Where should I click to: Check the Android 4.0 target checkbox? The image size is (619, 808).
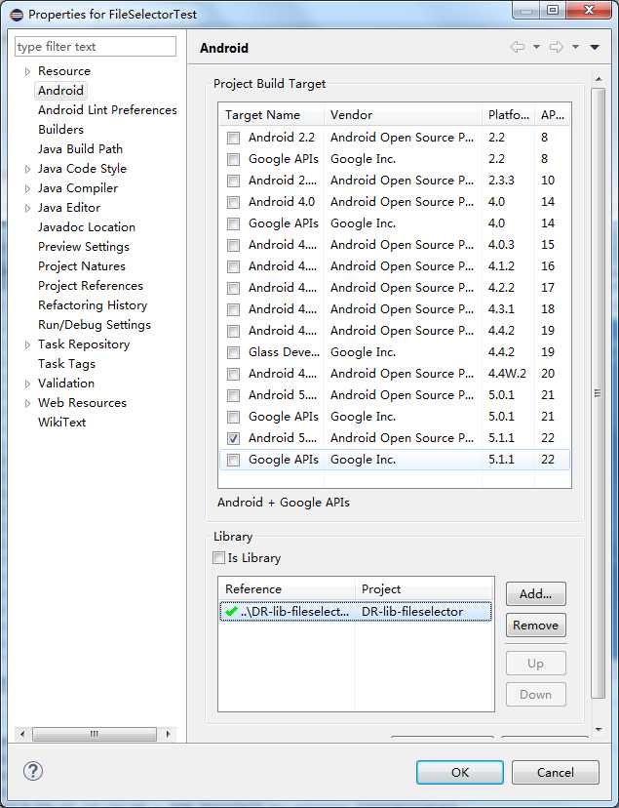pyautogui.click(x=233, y=202)
